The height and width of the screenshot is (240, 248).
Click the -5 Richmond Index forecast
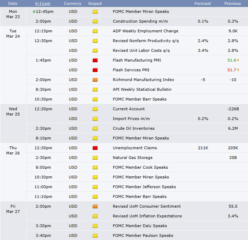pos(203,80)
